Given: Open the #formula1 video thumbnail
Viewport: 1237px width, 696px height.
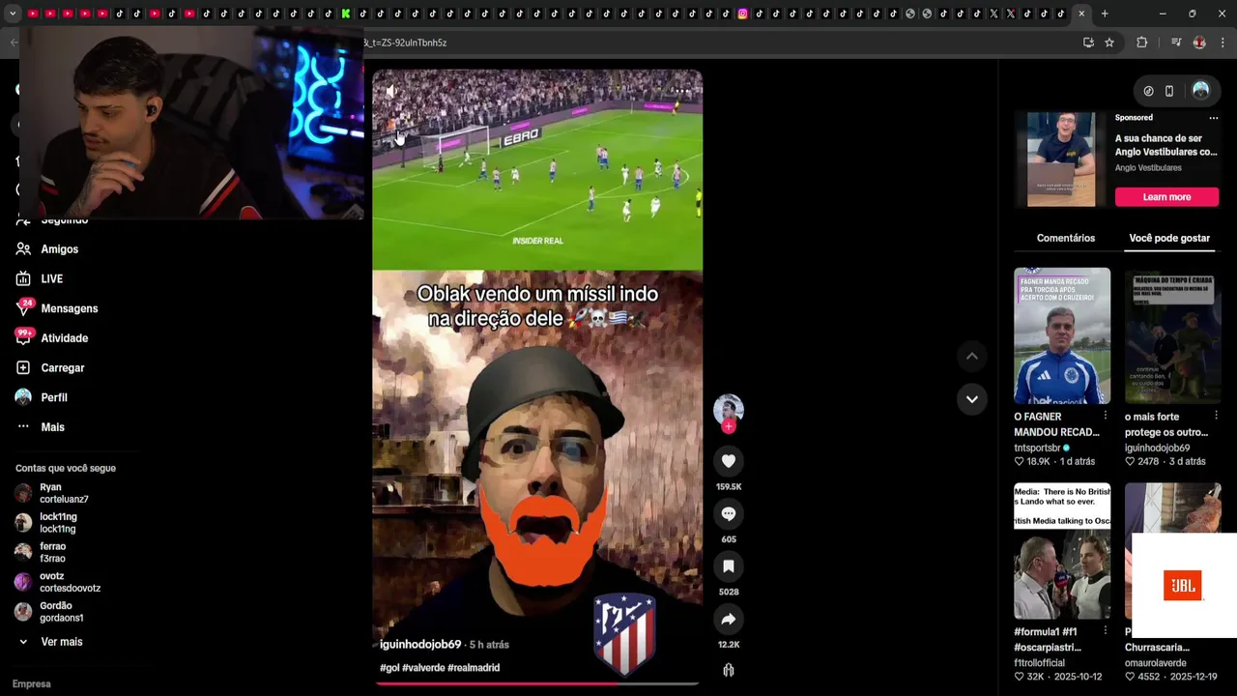Looking at the screenshot, I should (x=1062, y=551).
